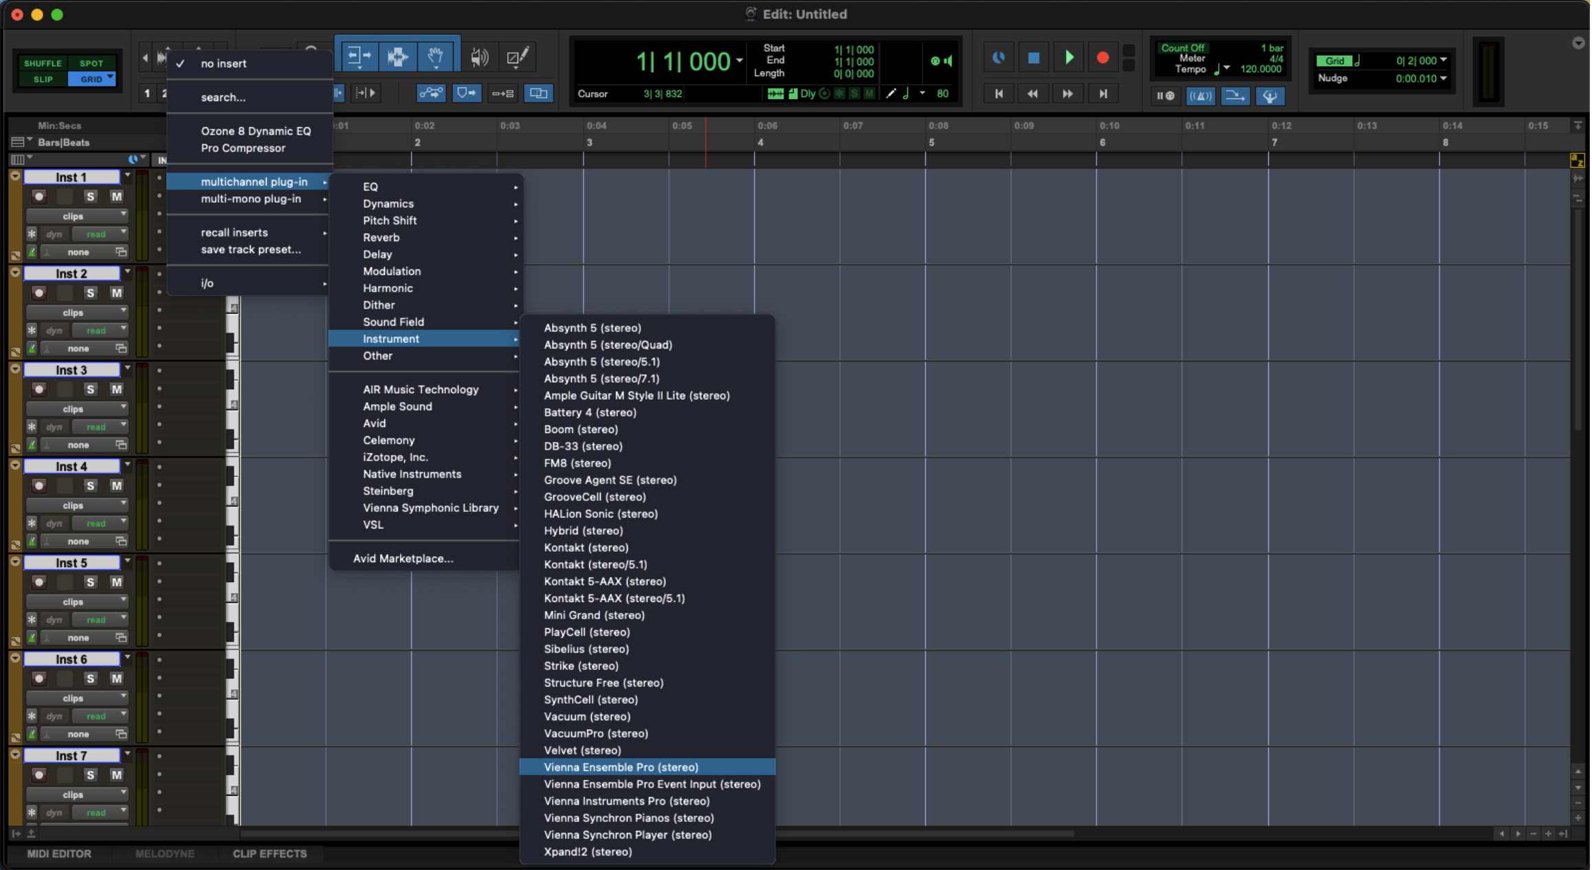Open Inst 1 automation mode 'read' dropdown
The image size is (1592, 870).
(100, 234)
